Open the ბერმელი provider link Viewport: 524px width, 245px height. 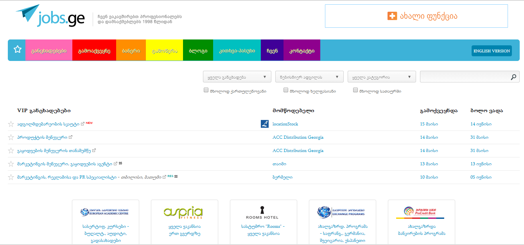[x=282, y=177]
